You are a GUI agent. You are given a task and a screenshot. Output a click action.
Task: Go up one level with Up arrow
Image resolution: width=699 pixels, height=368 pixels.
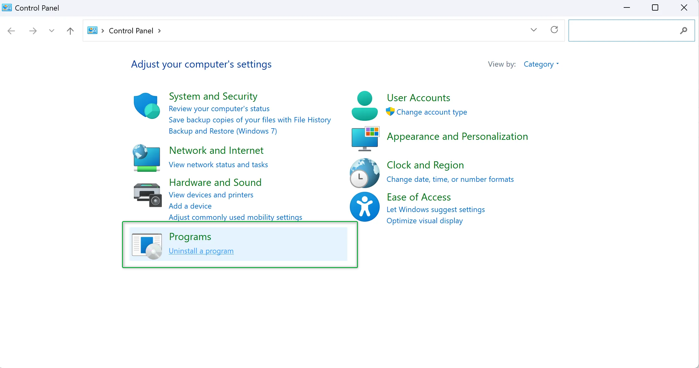(x=70, y=31)
